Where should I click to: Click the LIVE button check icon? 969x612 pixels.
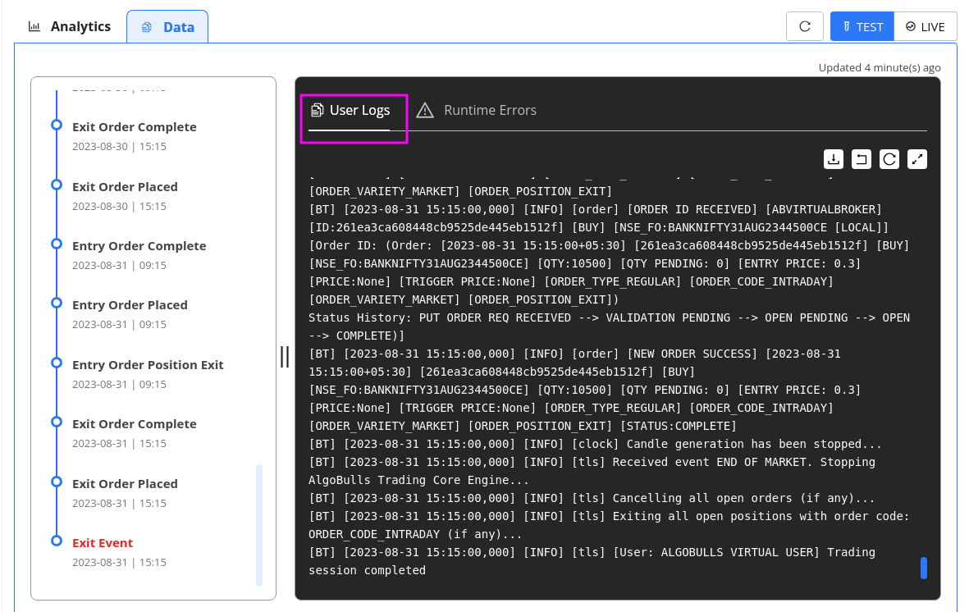point(910,26)
